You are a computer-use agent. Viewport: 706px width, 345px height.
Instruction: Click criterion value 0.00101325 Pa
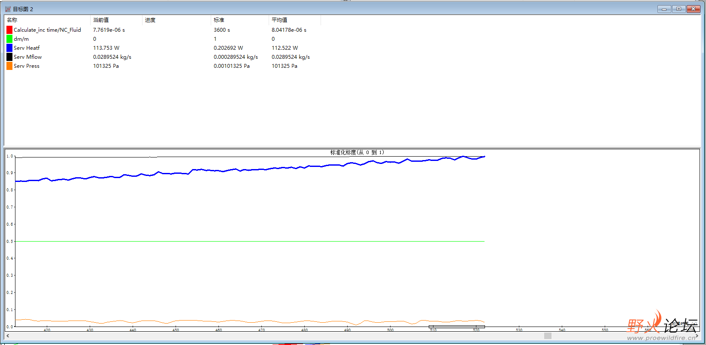click(232, 66)
